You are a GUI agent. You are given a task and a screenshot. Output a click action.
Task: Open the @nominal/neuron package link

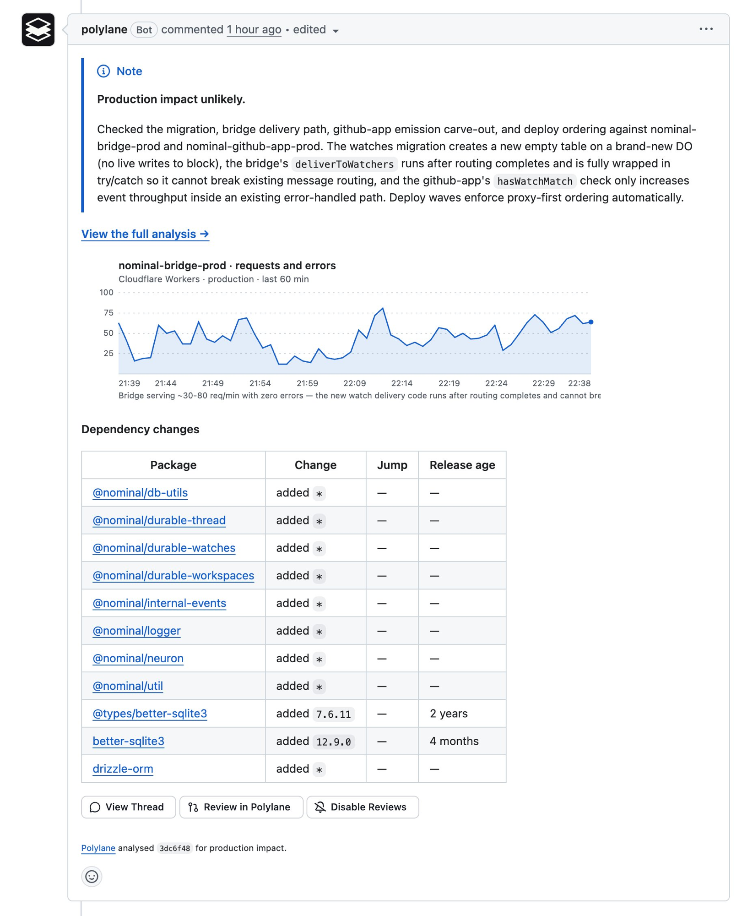[138, 658]
